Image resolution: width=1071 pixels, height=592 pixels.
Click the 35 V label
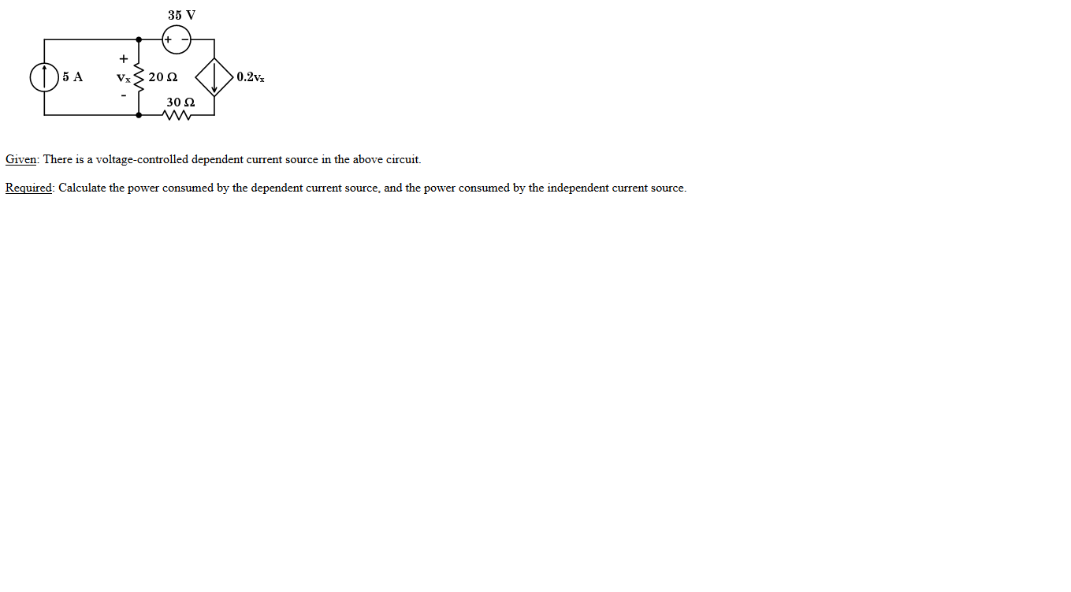tap(182, 15)
